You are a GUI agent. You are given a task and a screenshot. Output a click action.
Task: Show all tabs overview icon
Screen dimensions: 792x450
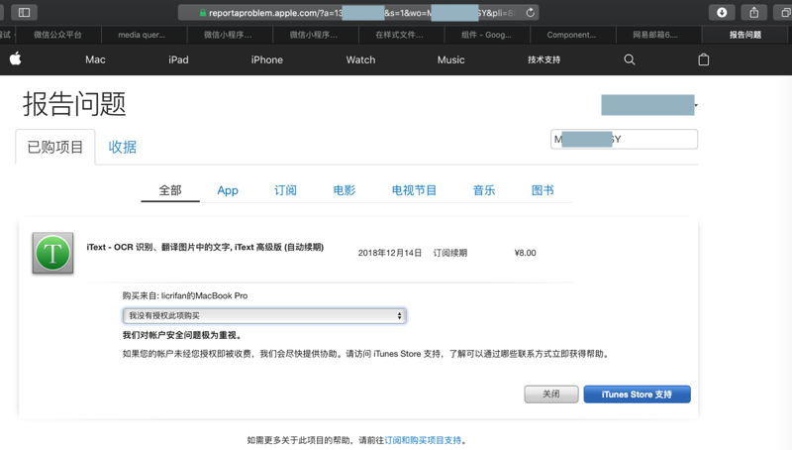click(x=784, y=12)
